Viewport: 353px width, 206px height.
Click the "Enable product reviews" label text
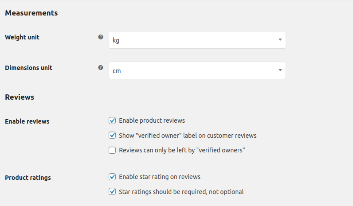(152, 120)
